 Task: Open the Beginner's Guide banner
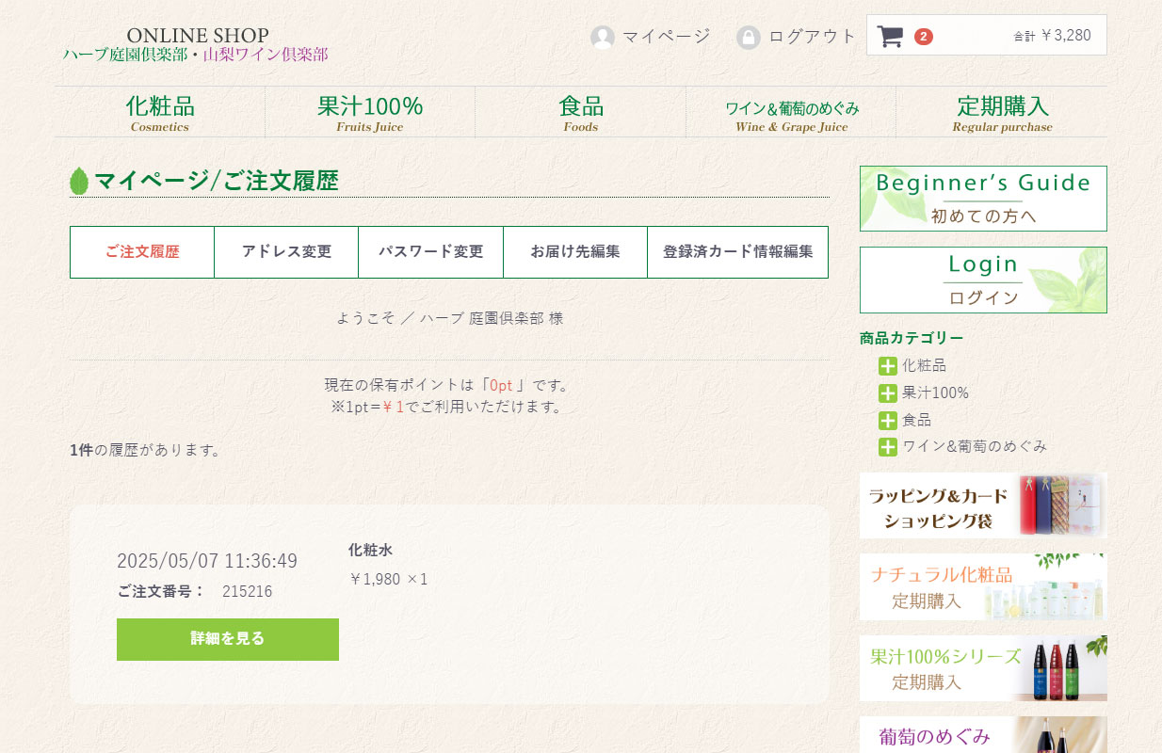pos(983,199)
